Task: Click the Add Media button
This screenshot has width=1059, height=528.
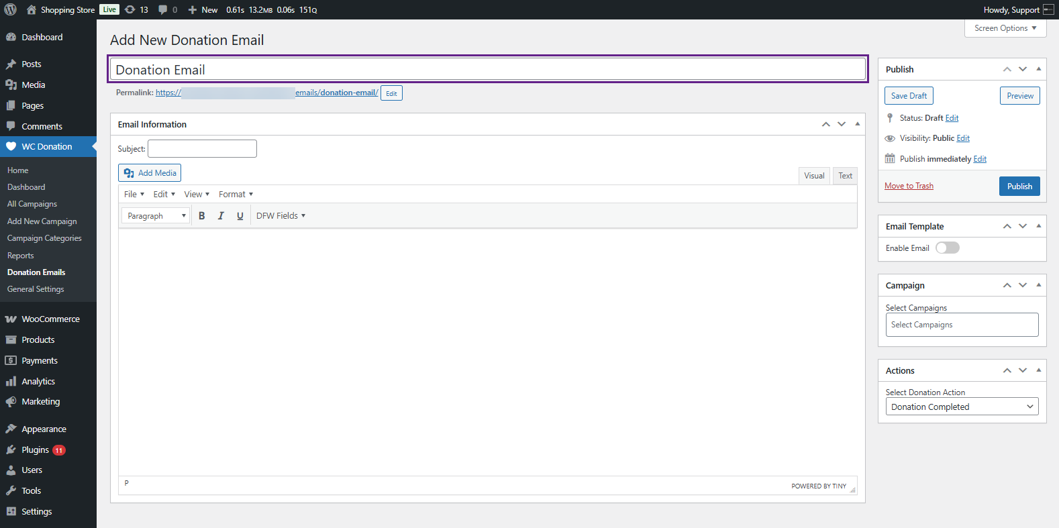Action: 150,173
